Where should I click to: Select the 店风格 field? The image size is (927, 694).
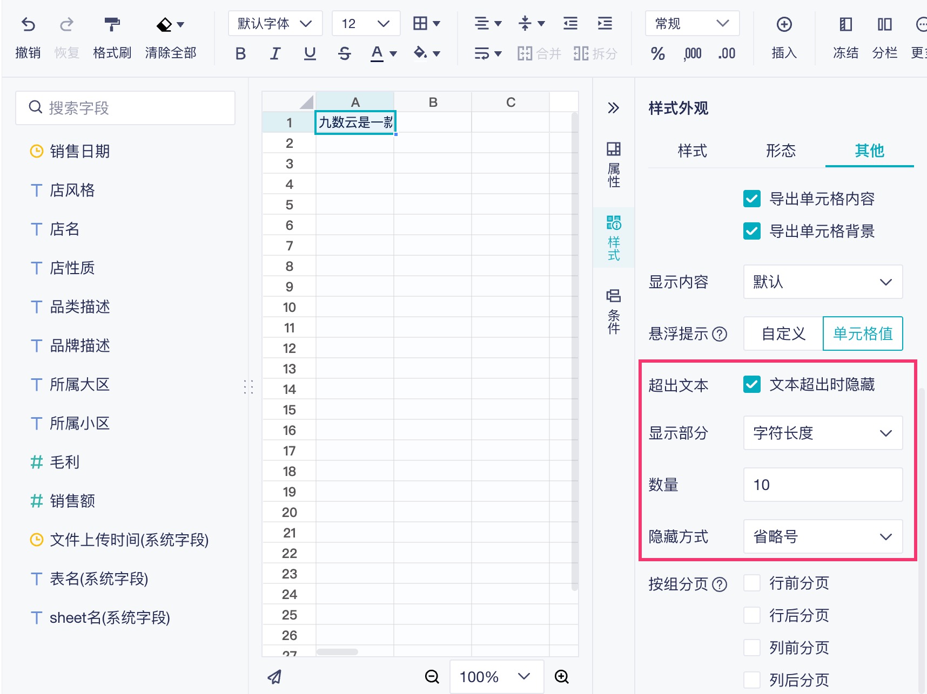(x=72, y=190)
